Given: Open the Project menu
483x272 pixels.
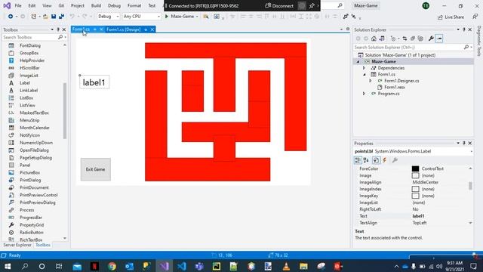Looking at the screenshot, I should (x=77, y=5).
